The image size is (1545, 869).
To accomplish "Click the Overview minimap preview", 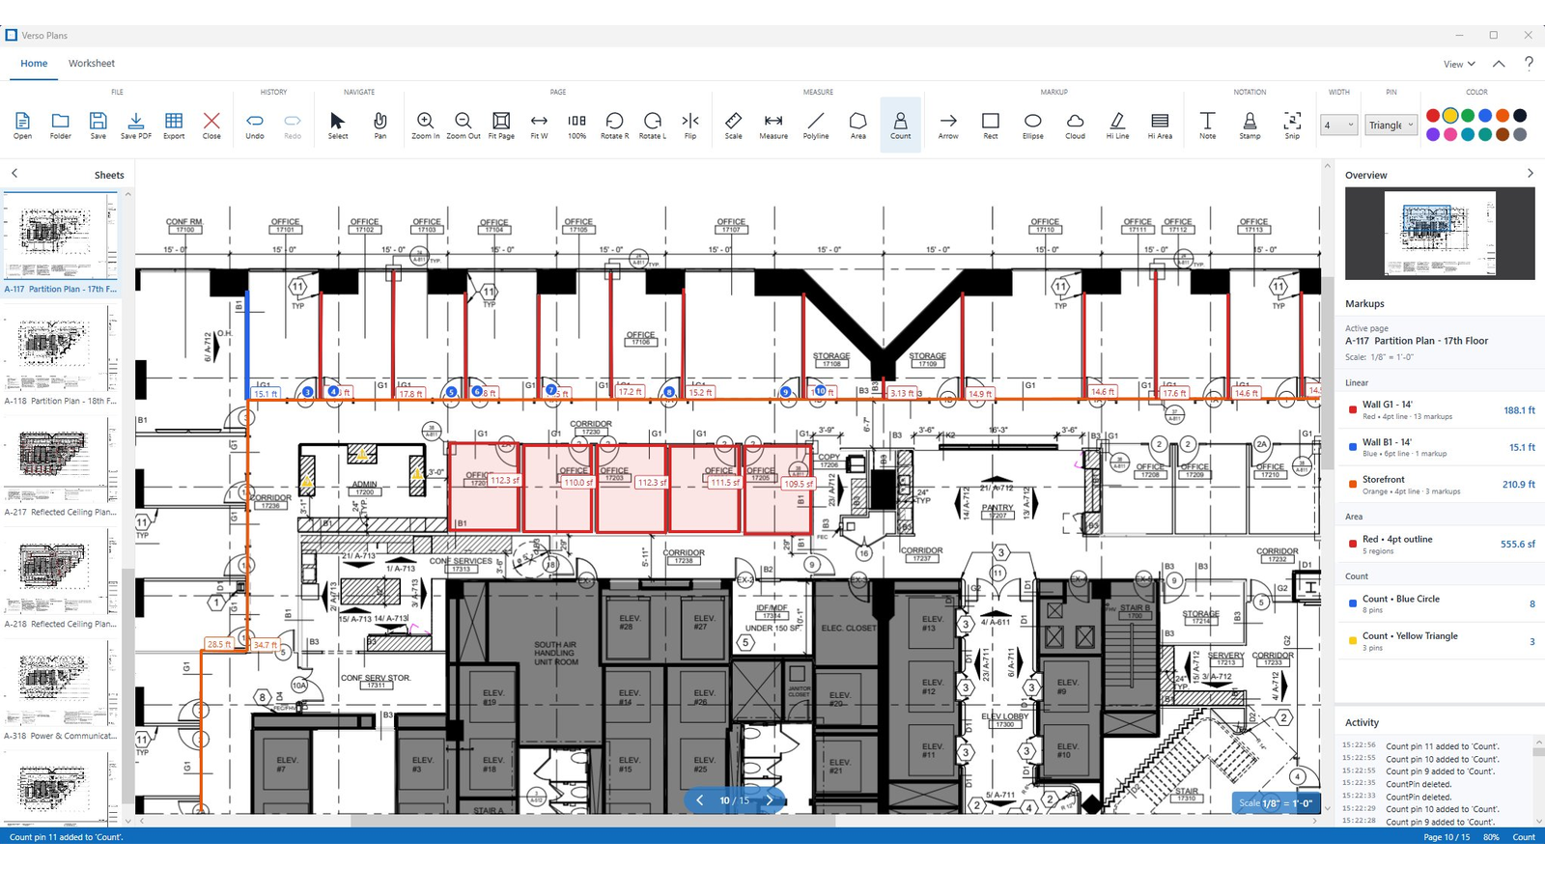I will click(1440, 234).
